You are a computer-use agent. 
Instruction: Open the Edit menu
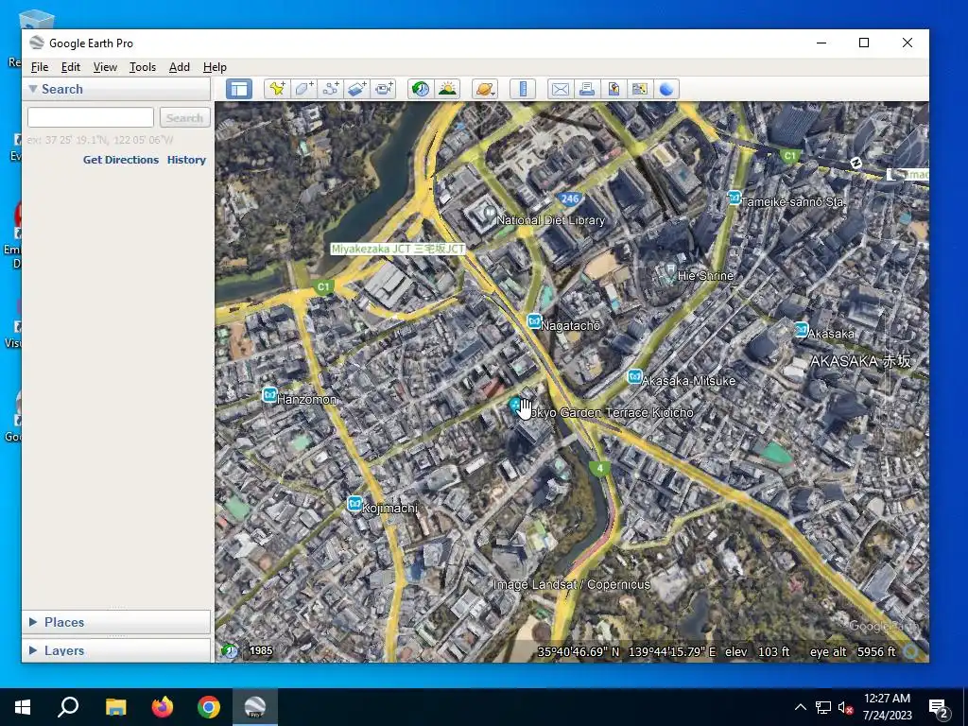click(x=70, y=67)
